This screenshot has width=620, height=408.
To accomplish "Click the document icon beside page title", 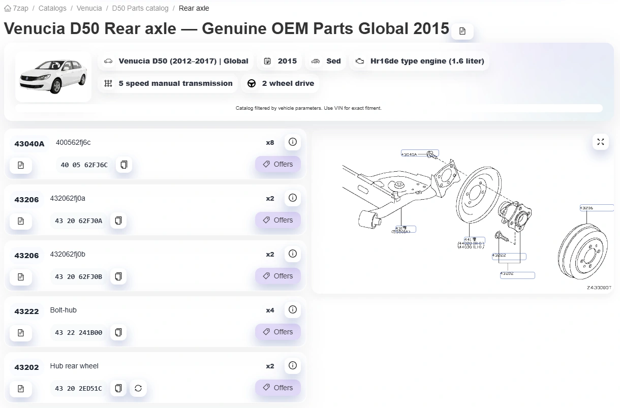I will (462, 31).
